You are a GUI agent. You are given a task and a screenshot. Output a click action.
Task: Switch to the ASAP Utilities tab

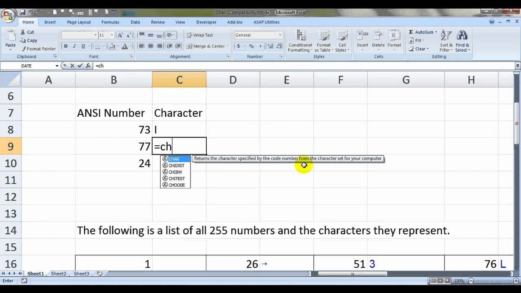tap(267, 22)
